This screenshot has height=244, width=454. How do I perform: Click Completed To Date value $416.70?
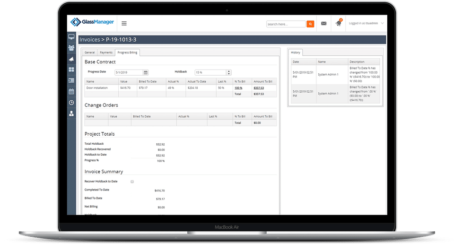(x=159, y=191)
